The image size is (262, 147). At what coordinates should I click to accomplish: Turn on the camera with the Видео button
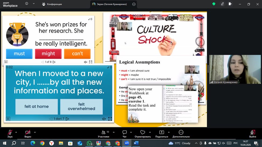pyautogui.click(x=28, y=133)
